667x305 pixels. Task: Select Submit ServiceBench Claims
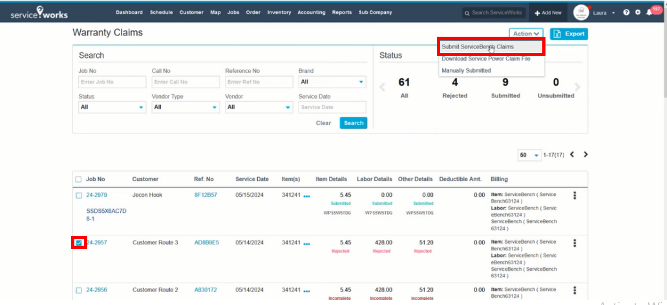coord(491,46)
